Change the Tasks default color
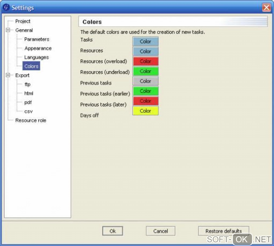 [145, 41]
